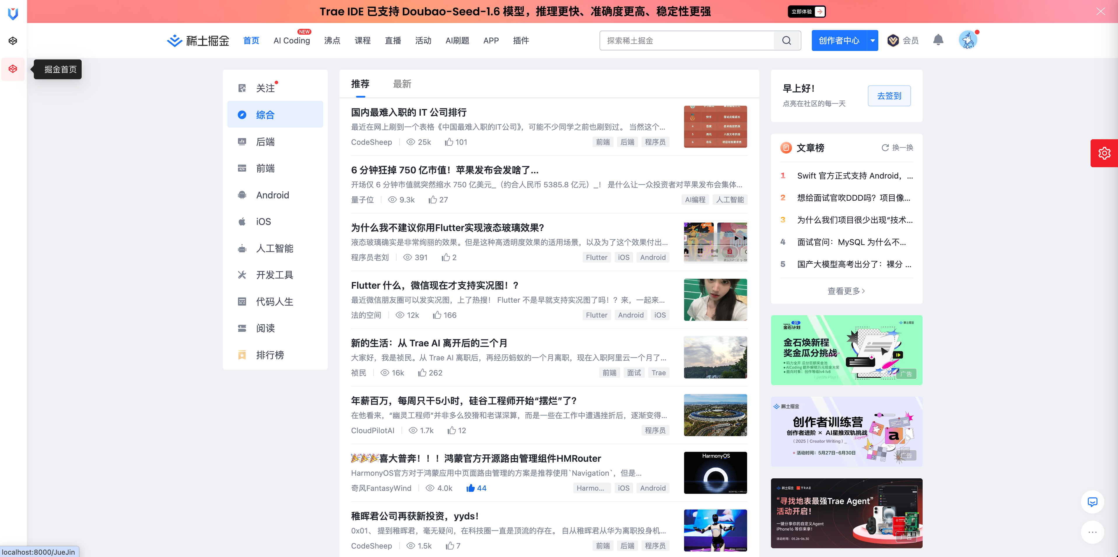1118x557 pixels.
Task: Open ranked article 面试官：MySQL 为什么不
Action: (x=851, y=242)
